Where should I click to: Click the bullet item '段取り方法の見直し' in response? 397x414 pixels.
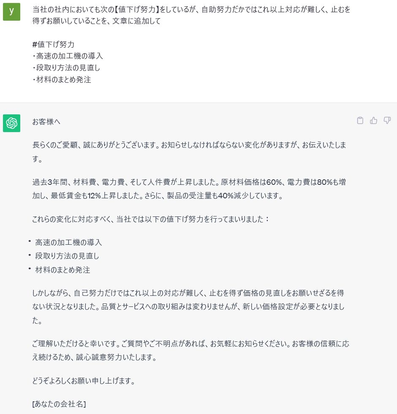point(67,256)
